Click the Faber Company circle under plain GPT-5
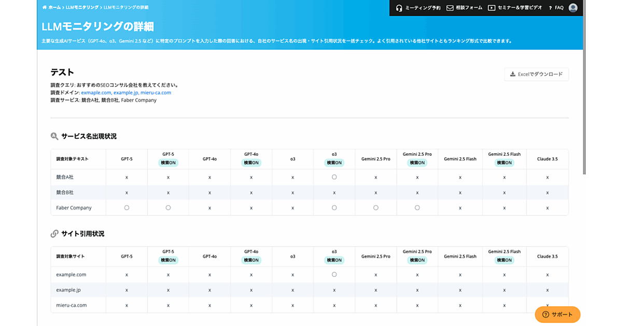The image size is (622, 326). (x=126, y=208)
